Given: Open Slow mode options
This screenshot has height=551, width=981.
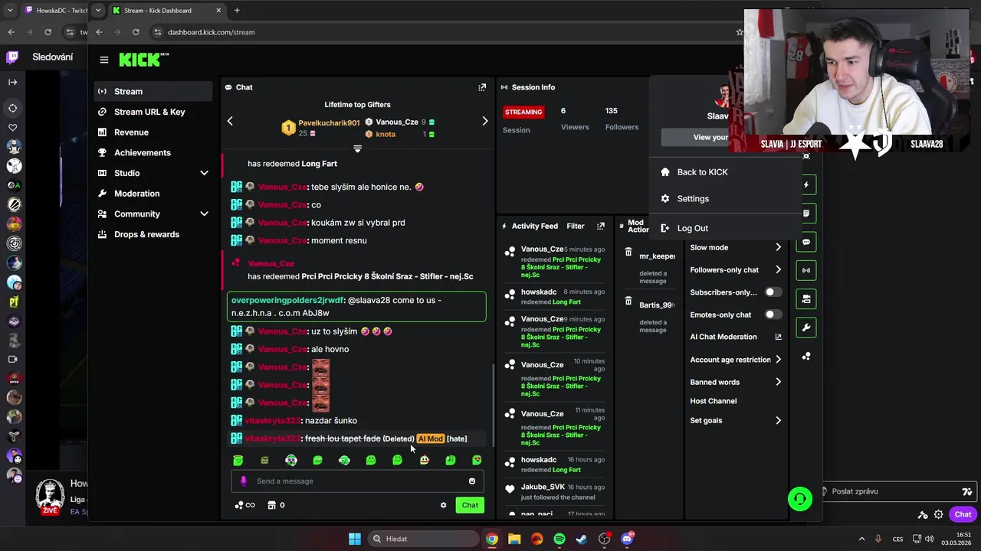Looking at the screenshot, I should click(736, 247).
